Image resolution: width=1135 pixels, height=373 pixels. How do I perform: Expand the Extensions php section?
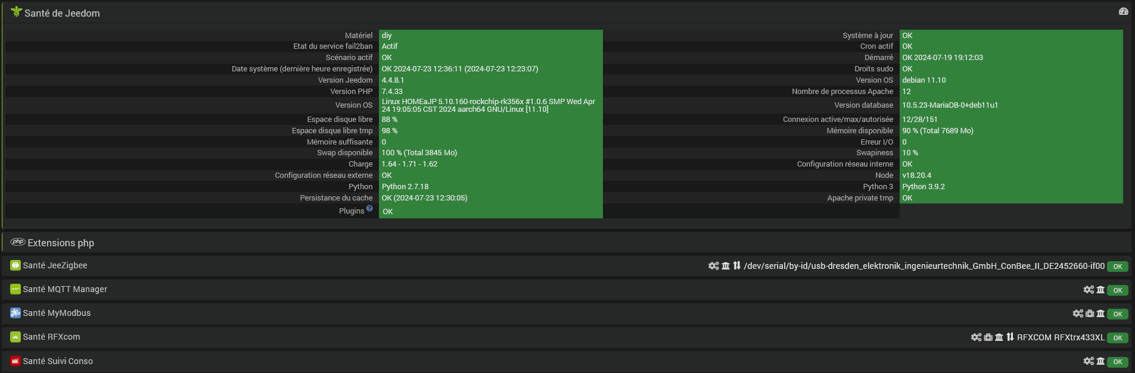pyautogui.click(x=61, y=243)
